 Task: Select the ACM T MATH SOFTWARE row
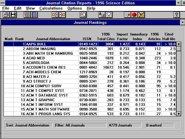[90, 109]
